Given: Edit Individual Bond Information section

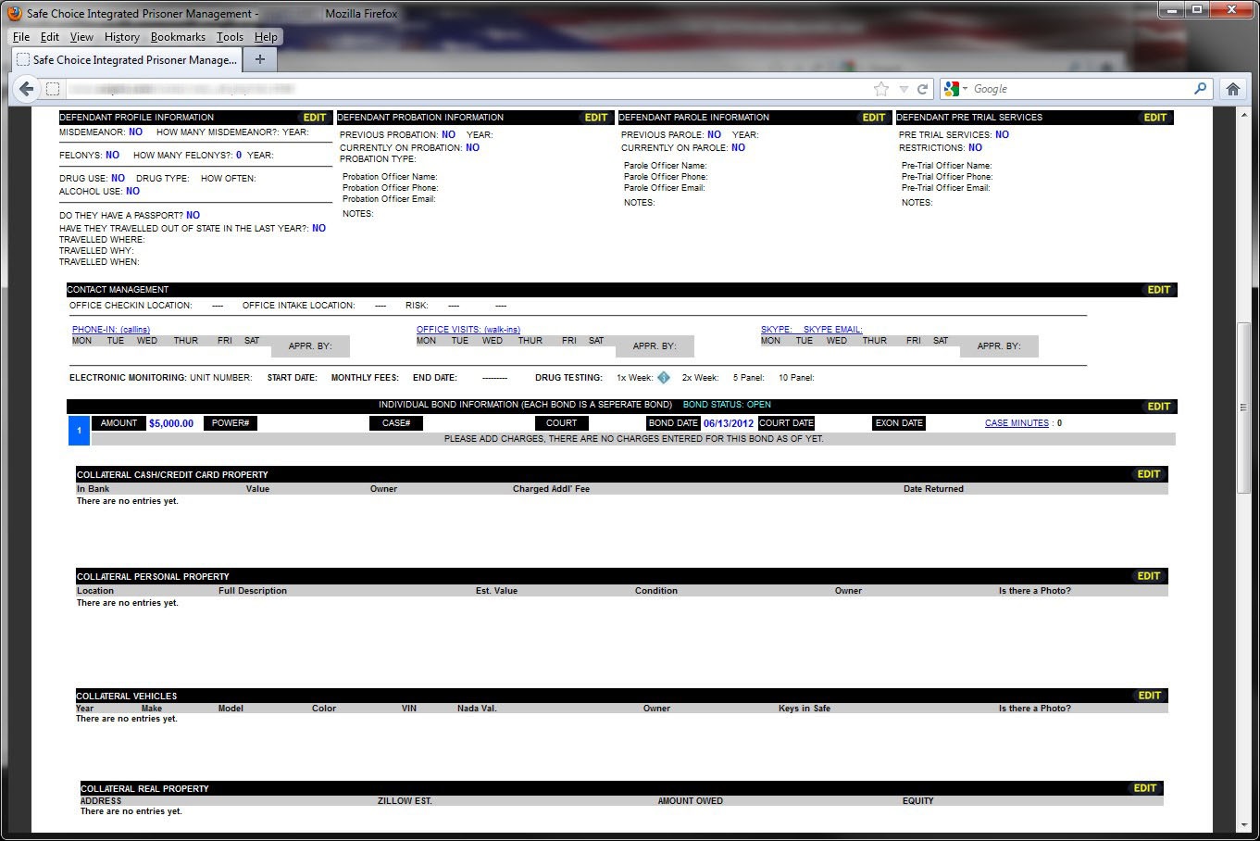Looking at the screenshot, I should [1159, 407].
